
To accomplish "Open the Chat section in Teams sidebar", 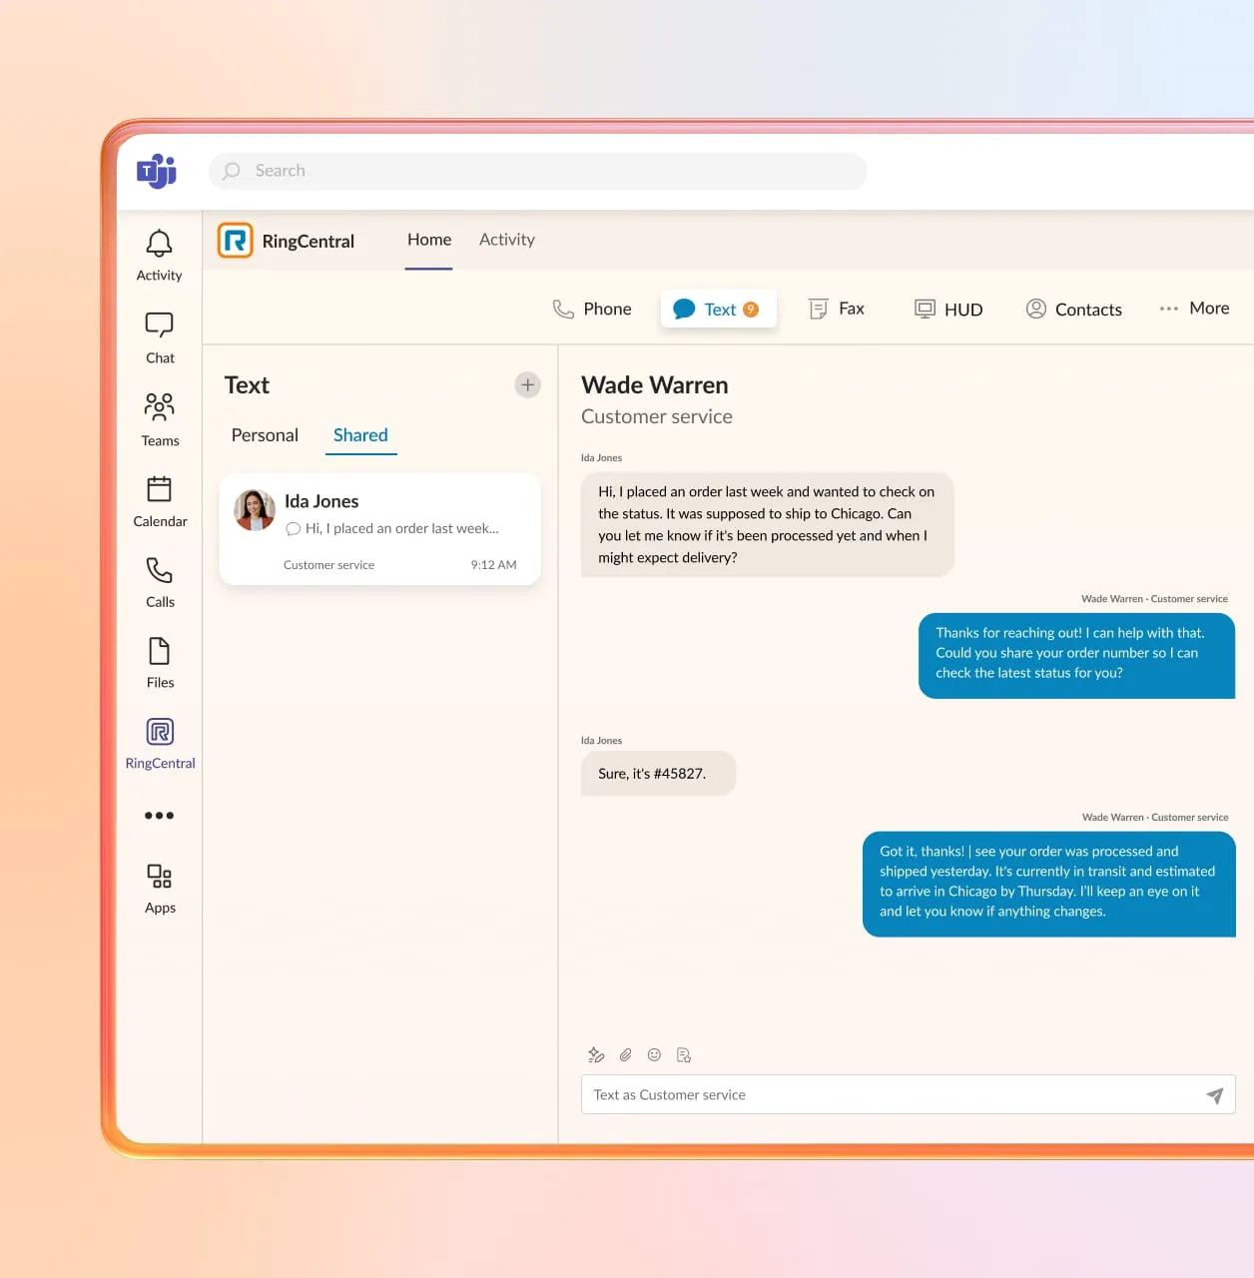I will 159,336.
